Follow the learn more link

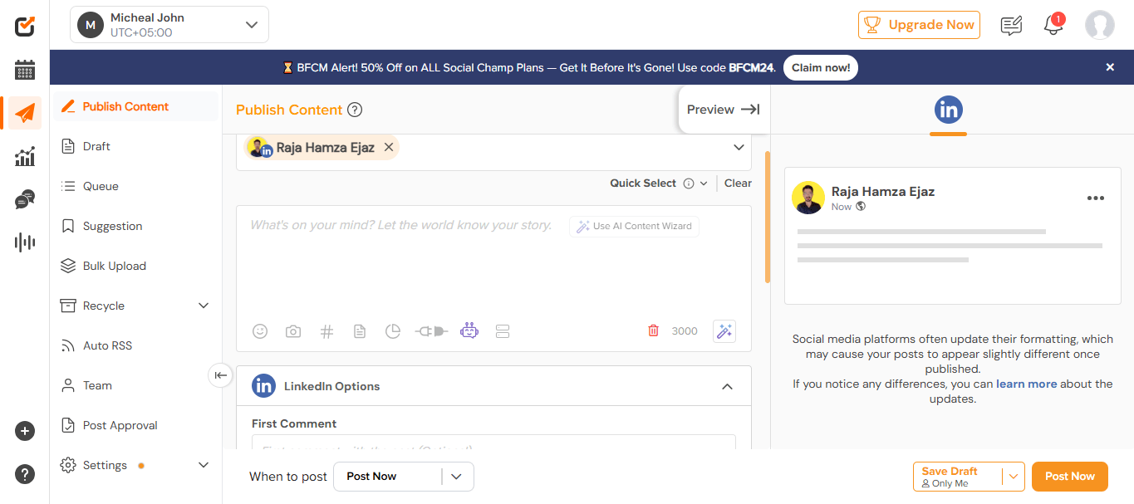pyautogui.click(x=1027, y=384)
